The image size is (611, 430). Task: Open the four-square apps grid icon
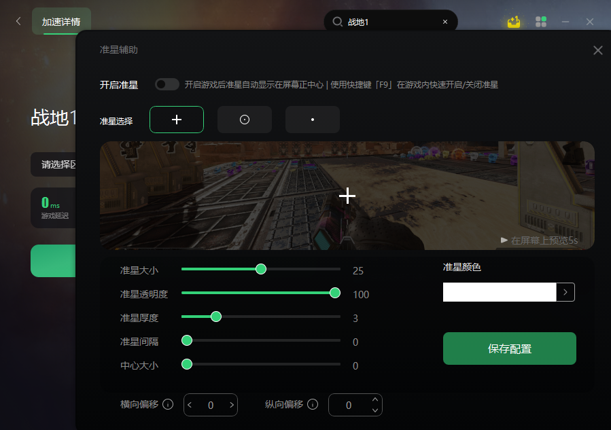(541, 22)
